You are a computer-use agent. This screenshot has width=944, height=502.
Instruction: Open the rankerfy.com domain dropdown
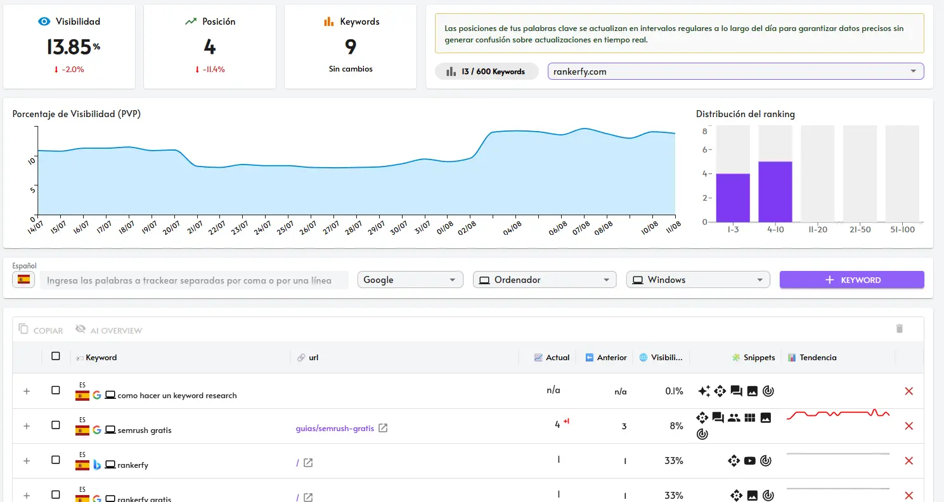735,72
